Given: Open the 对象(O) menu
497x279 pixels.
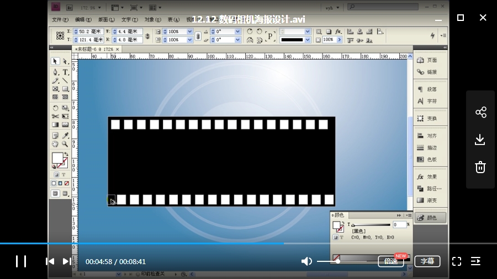Looking at the screenshot, I should click(x=153, y=20).
